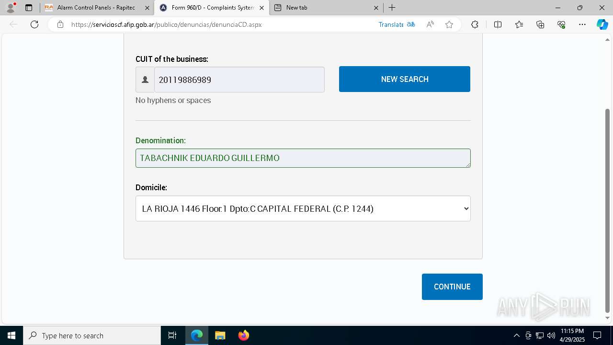The width and height of the screenshot is (613, 345).
Task: Open Browser essentials heart icon
Action: click(561, 24)
